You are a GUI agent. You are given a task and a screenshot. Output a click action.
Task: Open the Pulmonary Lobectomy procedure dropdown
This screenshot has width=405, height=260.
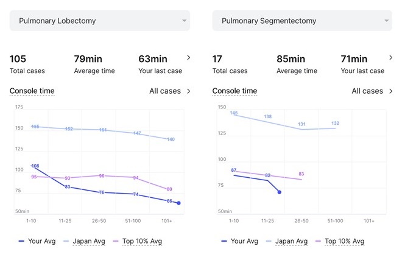pyautogui.click(x=99, y=21)
